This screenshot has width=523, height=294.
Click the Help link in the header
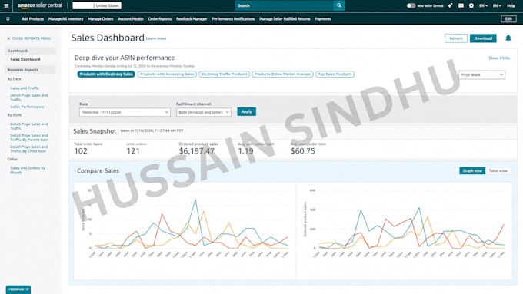pos(511,5)
